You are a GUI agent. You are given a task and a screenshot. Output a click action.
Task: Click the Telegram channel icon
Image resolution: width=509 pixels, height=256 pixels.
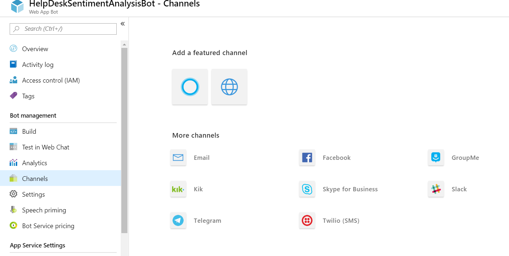[x=178, y=221]
